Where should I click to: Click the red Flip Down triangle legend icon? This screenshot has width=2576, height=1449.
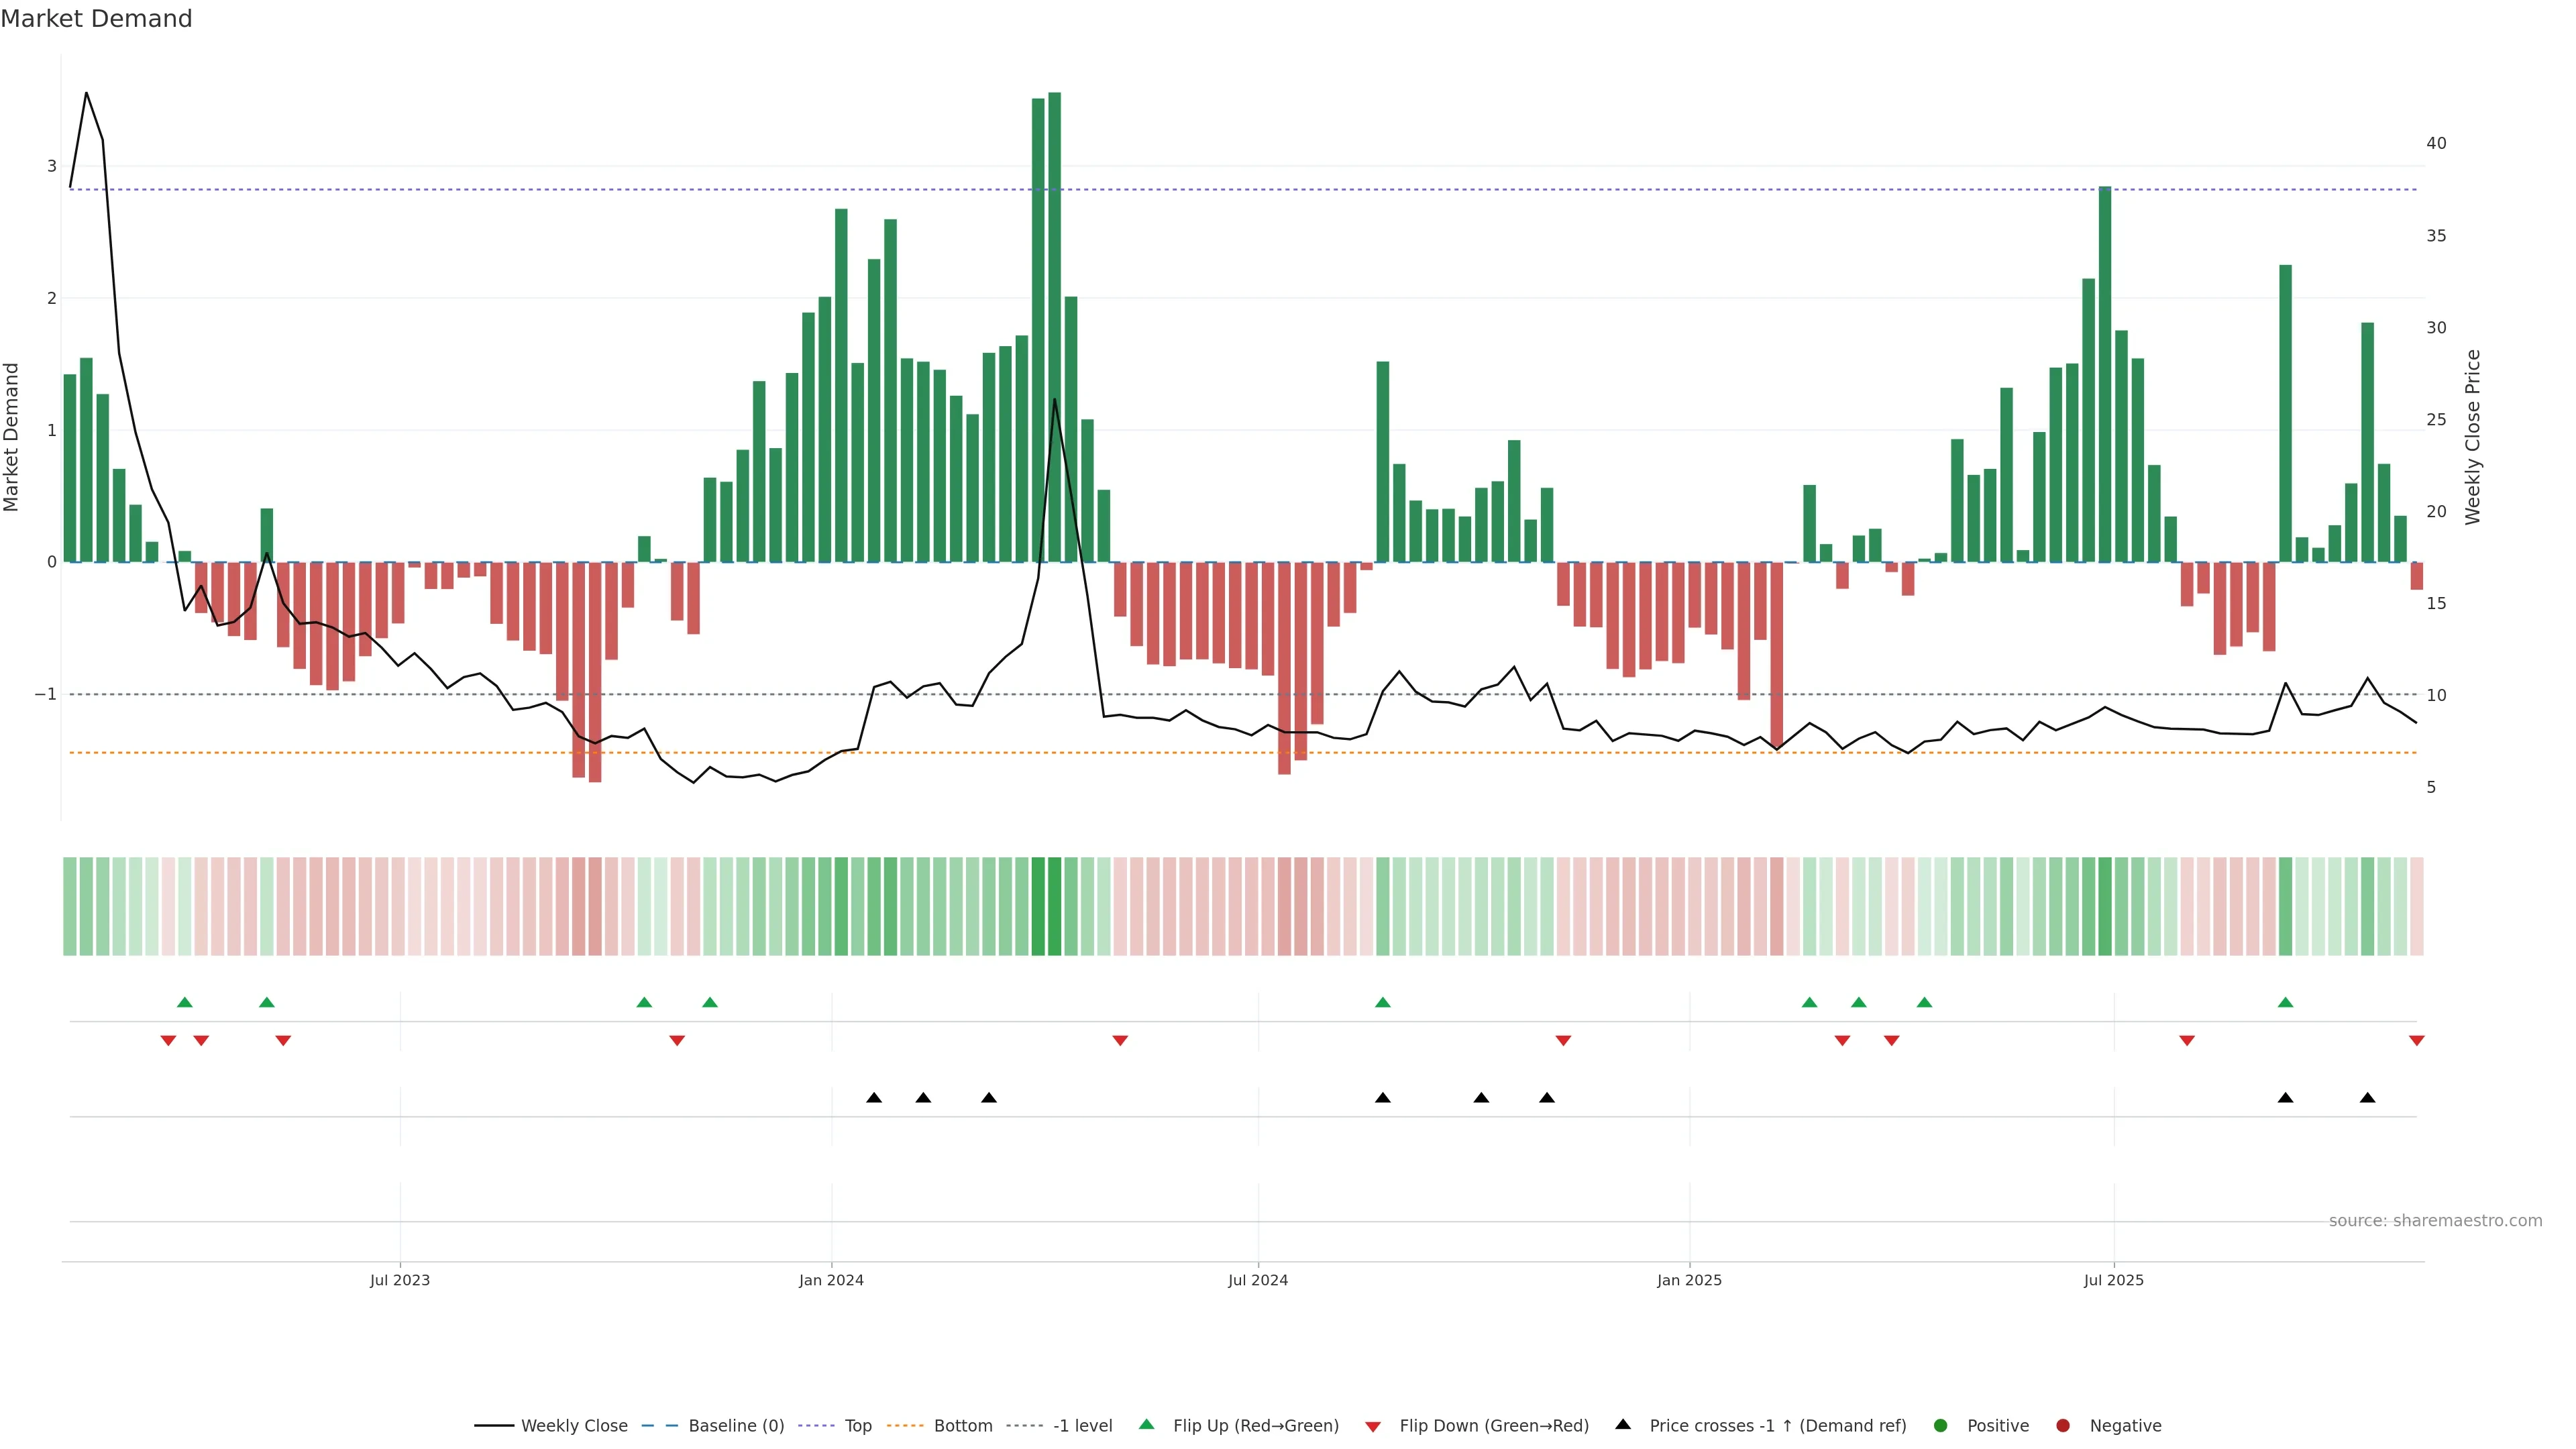(x=1373, y=1427)
